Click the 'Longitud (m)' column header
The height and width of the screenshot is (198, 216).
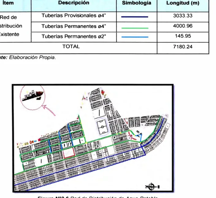pos(183,3)
